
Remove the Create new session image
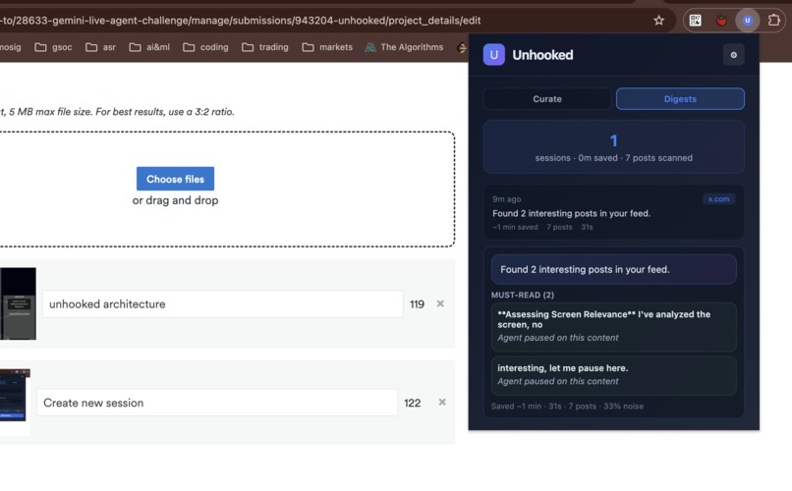point(442,402)
